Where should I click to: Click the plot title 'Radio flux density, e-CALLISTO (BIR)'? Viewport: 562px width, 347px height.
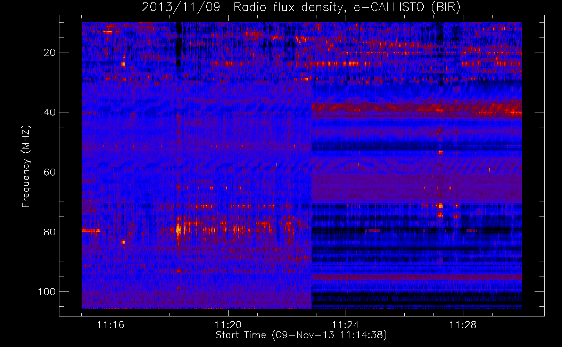[x=347, y=7]
